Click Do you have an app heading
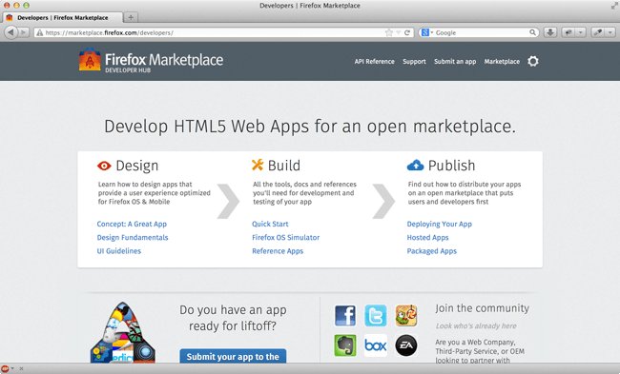 click(x=233, y=318)
